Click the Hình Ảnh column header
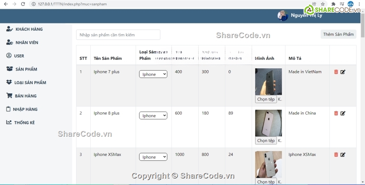The image size is (365, 185). click(x=264, y=58)
